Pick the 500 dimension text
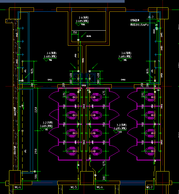This screenshot has width=179, height=194. (x=36, y=176)
